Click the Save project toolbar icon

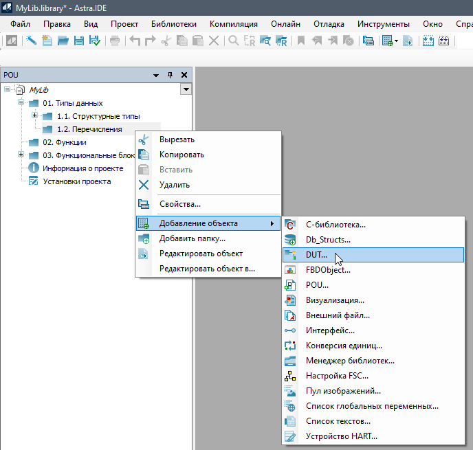[79, 41]
